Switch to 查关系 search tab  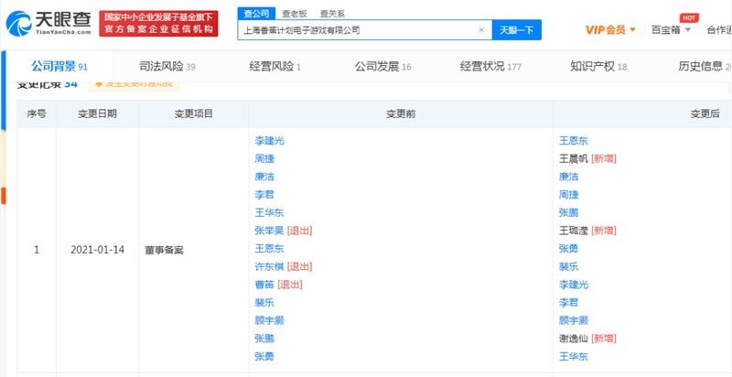[x=332, y=14]
